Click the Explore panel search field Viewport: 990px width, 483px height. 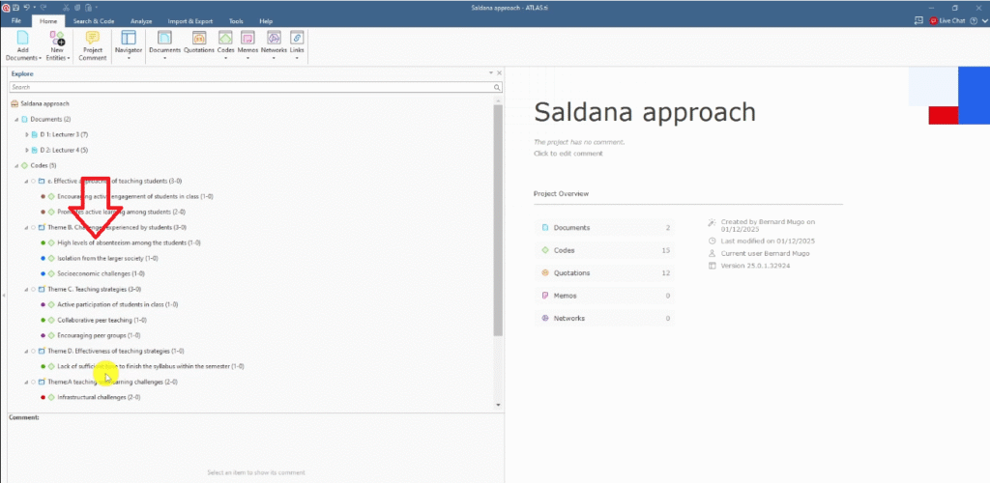pos(249,87)
